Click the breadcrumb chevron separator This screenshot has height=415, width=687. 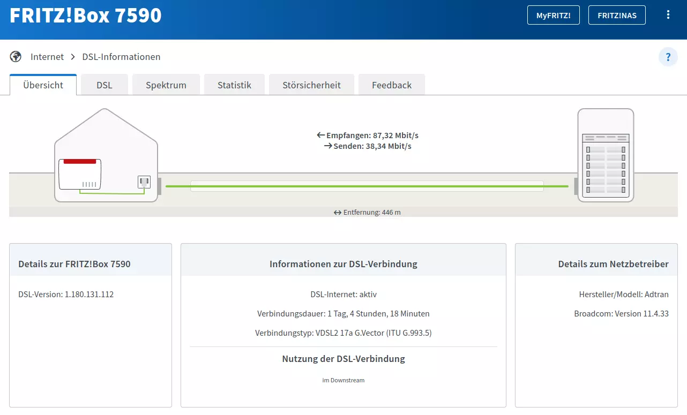tap(73, 57)
